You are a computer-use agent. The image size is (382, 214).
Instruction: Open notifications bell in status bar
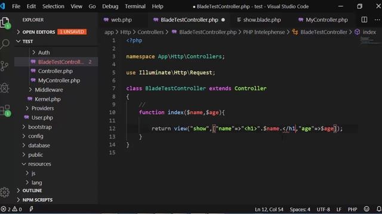(x=378, y=209)
